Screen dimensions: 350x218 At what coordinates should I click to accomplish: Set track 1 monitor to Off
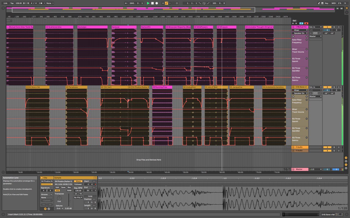pyautogui.click(x=320, y=33)
